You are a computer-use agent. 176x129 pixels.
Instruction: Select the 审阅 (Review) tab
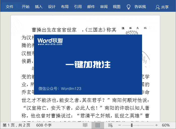104,7
